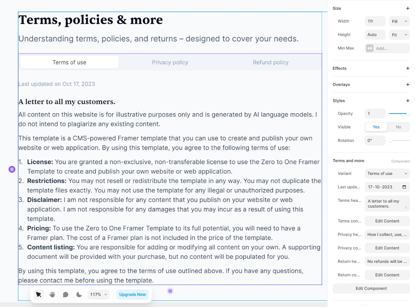Click the Min Max add icon
Viewport: 415px width, 307px height.
point(370,48)
